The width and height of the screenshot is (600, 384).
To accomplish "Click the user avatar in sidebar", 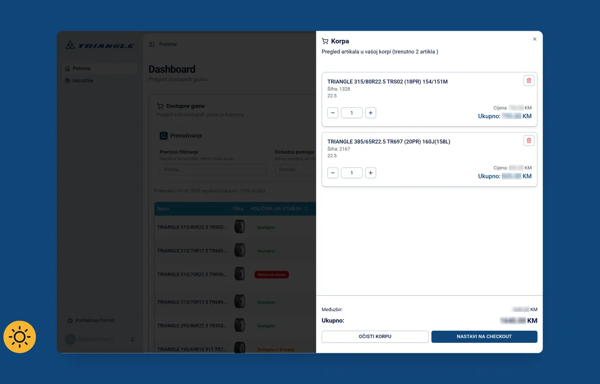I will coord(70,339).
